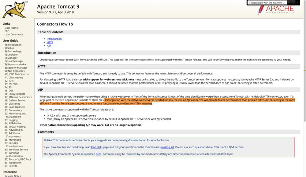Open 22) Monitoring and Management
The width and height of the screenshot is (306, 177).
click(x=15, y=115)
